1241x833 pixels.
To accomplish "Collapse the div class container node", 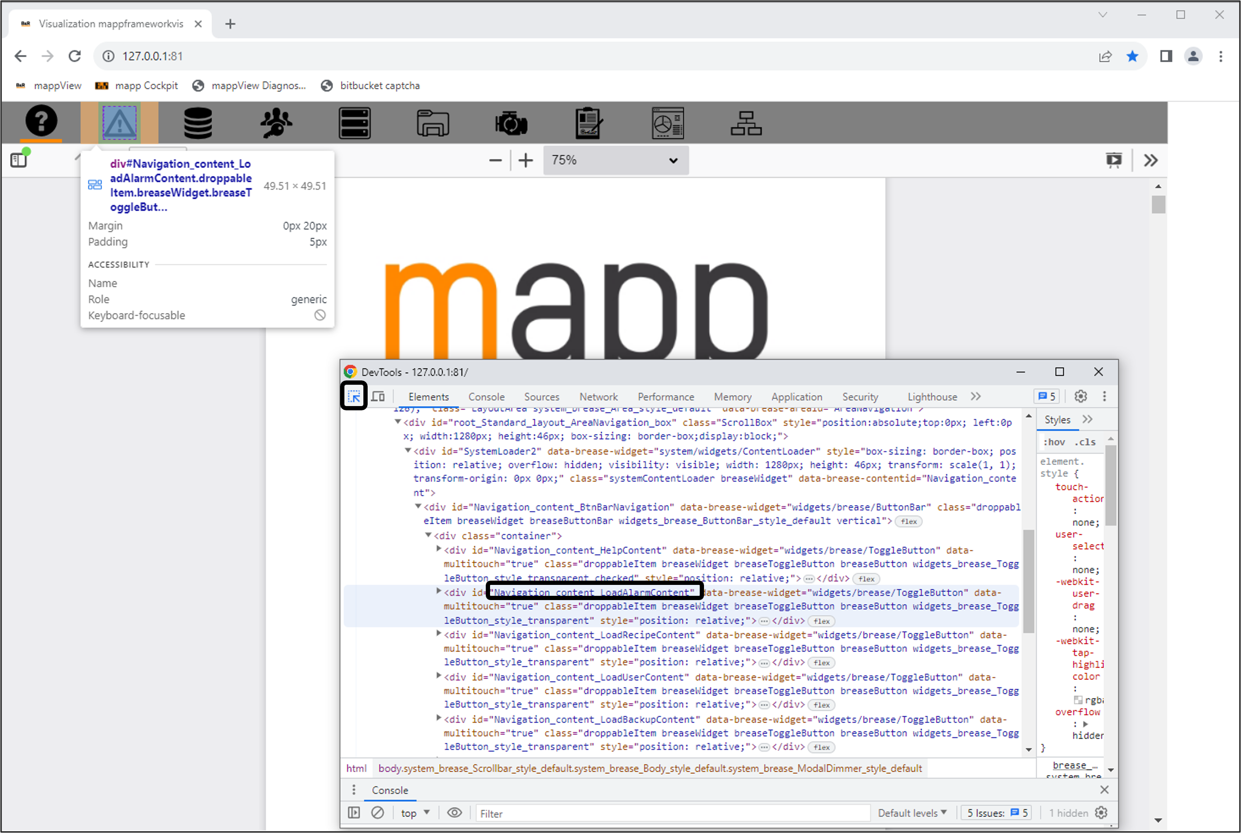I will pos(427,535).
